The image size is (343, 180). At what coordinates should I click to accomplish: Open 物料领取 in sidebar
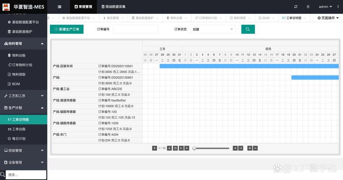(x=23, y=75)
